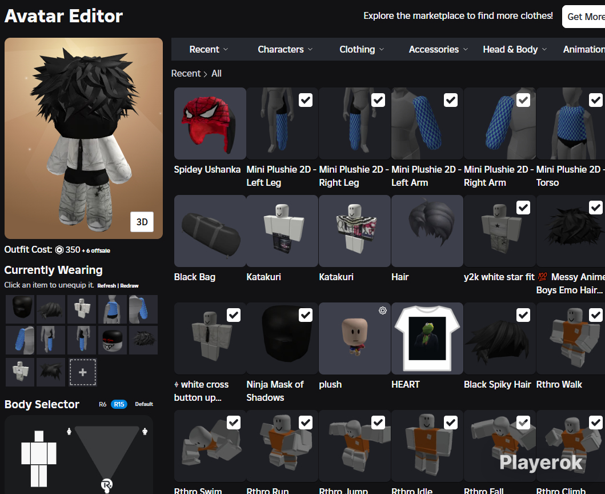Unequip the red grinning cap item

[x=113, y=340]
